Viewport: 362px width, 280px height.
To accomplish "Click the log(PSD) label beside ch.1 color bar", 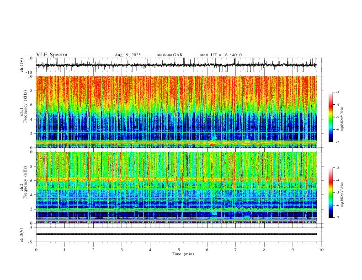I will [342, 119].
